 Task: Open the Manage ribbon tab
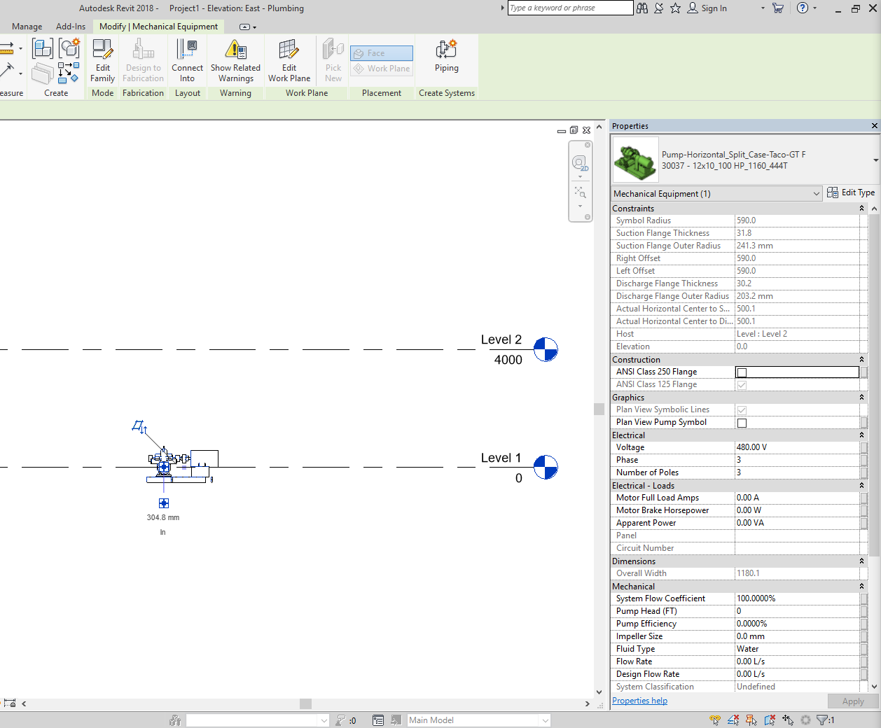click(x=27, y=27)
